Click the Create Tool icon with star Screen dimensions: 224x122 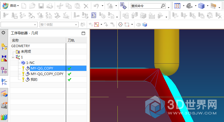click(134, 15)
